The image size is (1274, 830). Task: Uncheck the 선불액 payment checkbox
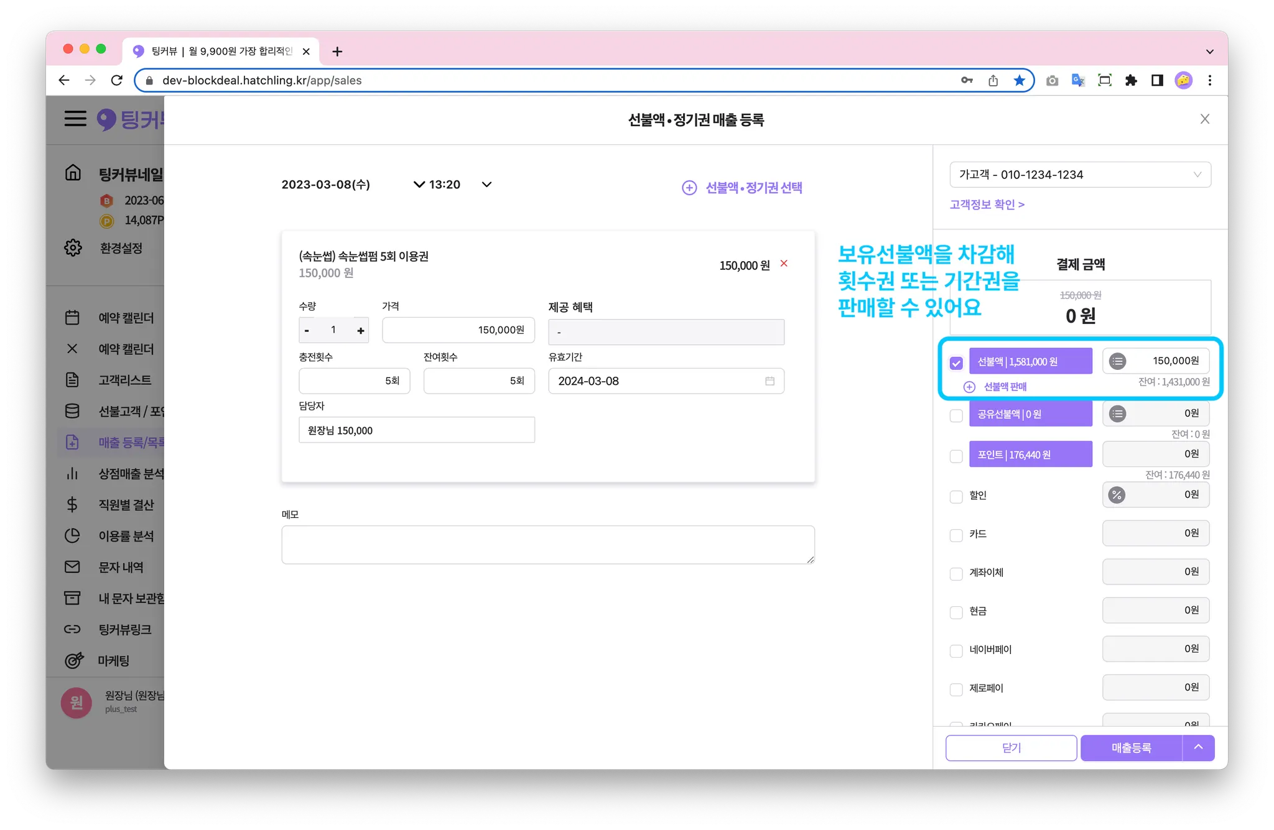[956, 363]
